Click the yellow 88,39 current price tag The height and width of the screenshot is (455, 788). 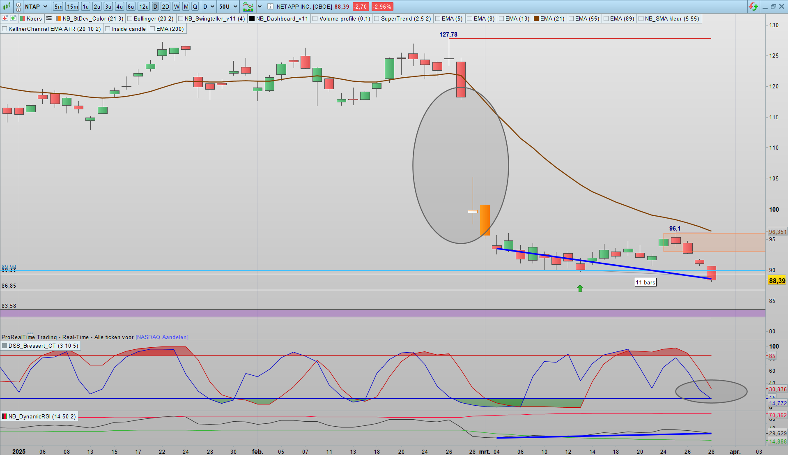pyautogui.click(x=777, y=281)
